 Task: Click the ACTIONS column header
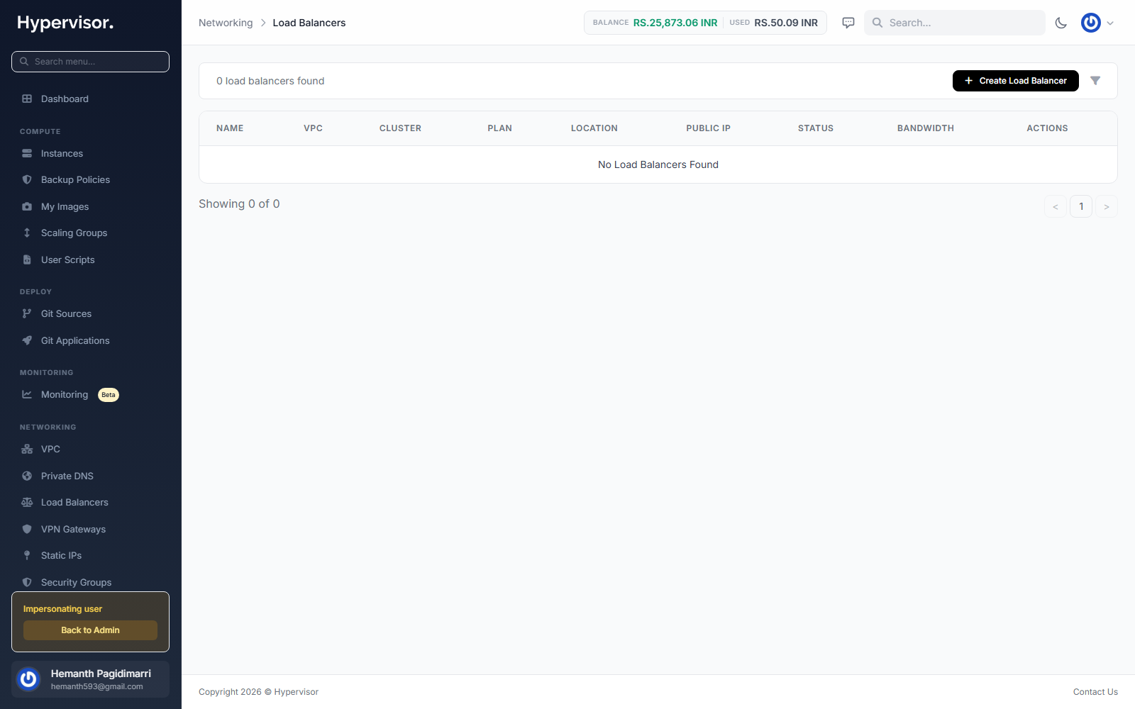click(x=1047, y=128)
